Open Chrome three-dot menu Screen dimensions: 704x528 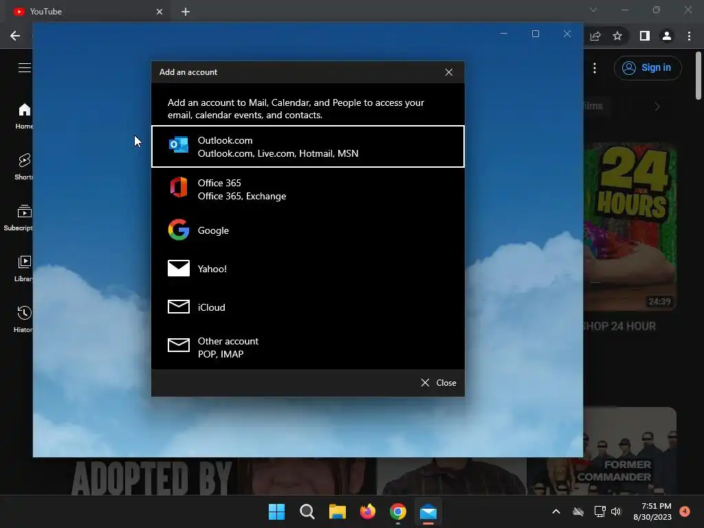click(689, 36)
